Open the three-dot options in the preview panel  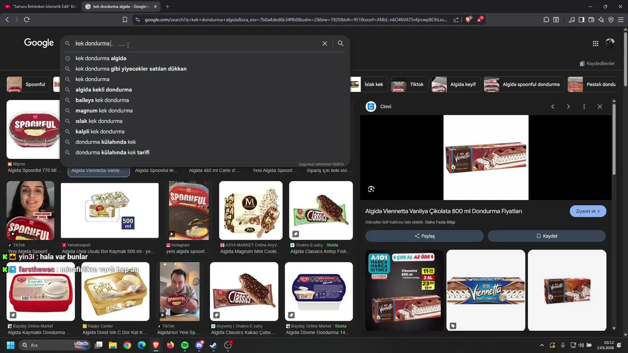point(584,106)
